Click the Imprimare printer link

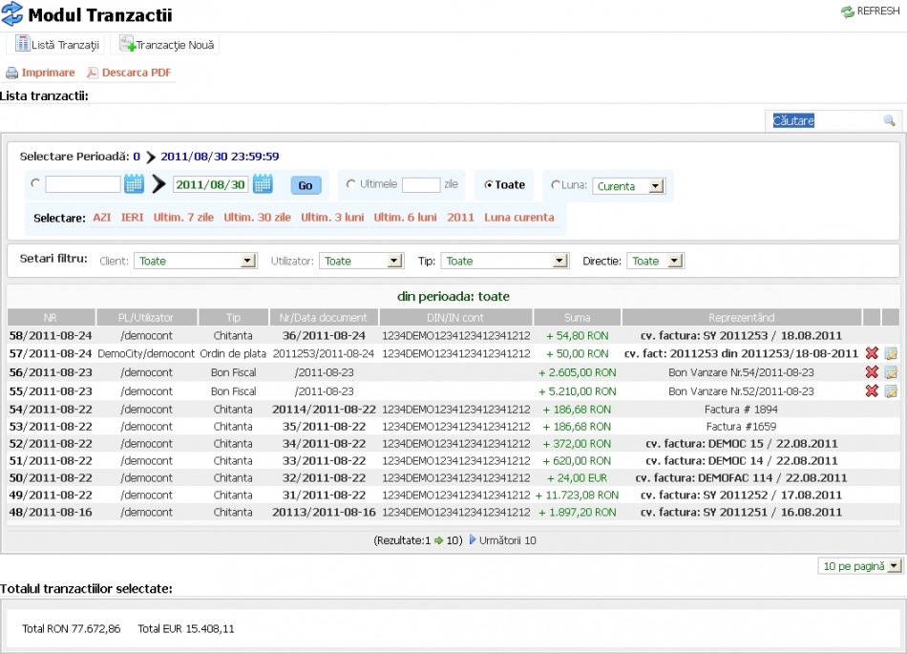click(x=40, y=73)
